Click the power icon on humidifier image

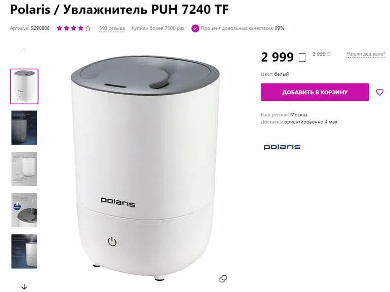tap(112, 241)
